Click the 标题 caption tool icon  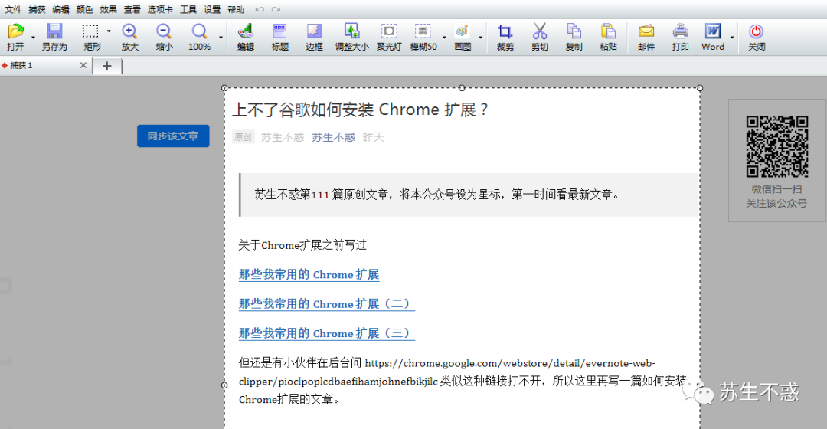pyautogui.click(x=279, y=31)
